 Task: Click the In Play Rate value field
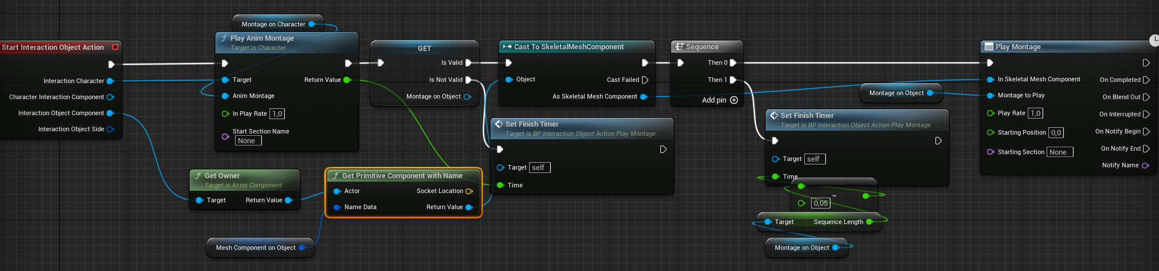click(x=277, y=114)
